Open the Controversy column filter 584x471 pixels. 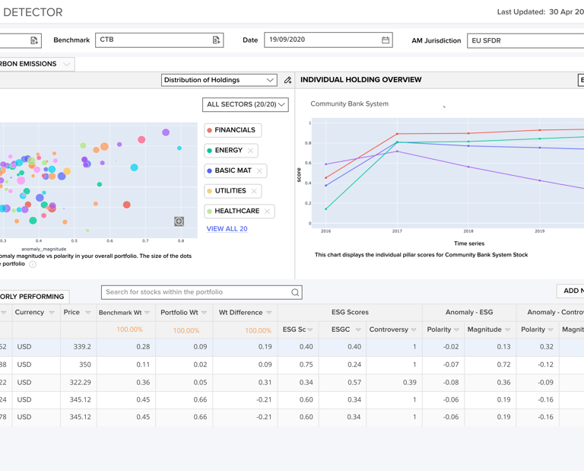(x=414, y=330)
